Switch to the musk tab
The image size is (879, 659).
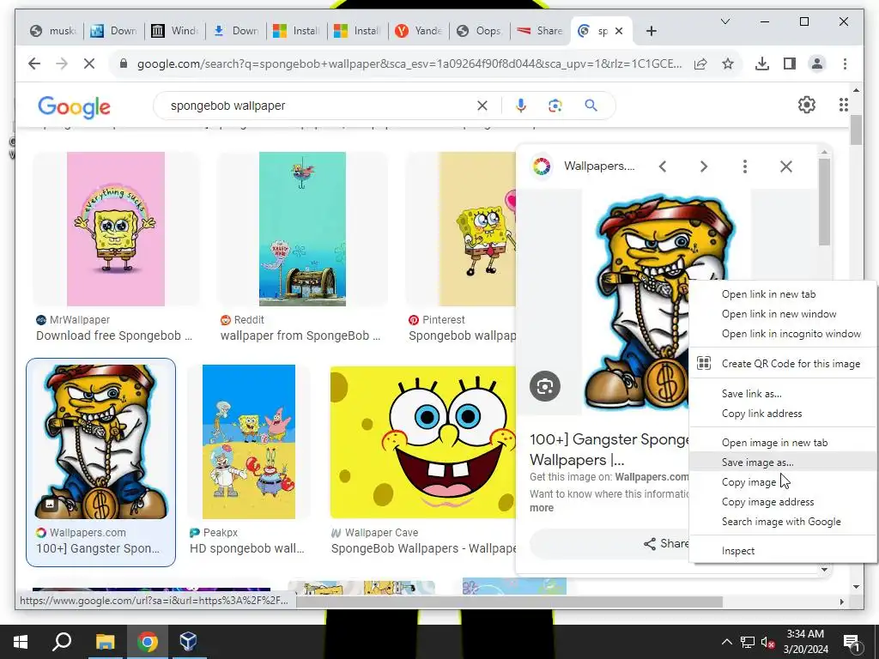(x=52, y=32)
